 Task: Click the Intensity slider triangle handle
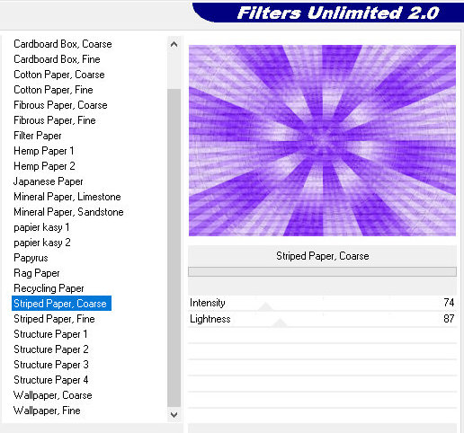point(265,306)
